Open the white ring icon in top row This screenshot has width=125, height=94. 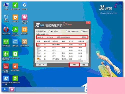[24, 5]
